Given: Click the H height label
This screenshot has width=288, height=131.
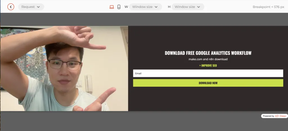Looking at the screenshot, I should pyautogui.click(x=169, y=7).
